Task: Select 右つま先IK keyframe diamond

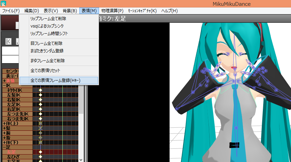Action: 40,119
